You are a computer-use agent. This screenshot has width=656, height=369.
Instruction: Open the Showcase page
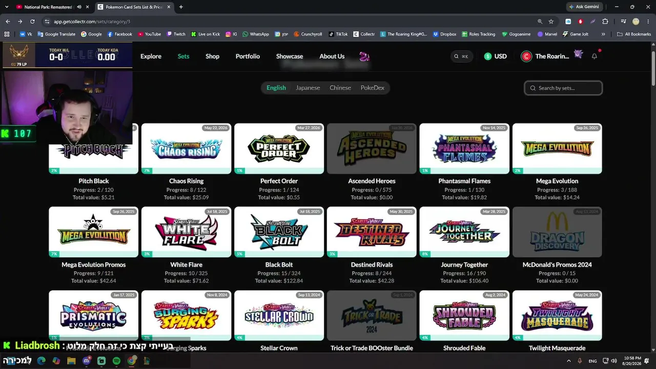click(290, 56)
